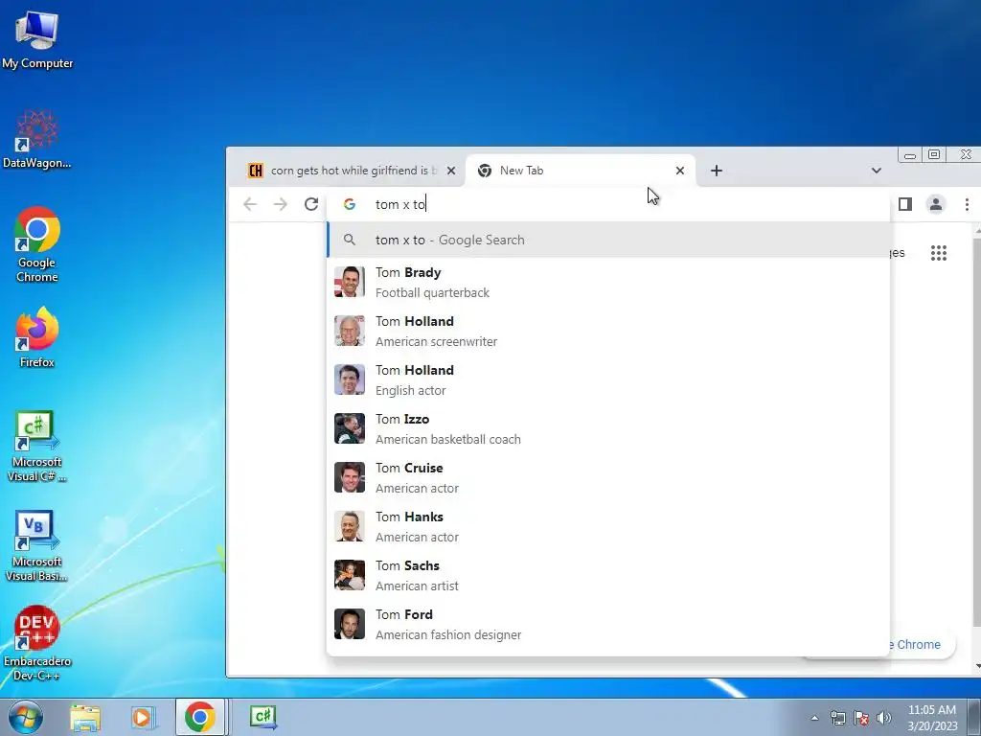The image size is (981, 736).
Task: Close the 'corn gets hot' tab
Action: [x=451, y=171]
